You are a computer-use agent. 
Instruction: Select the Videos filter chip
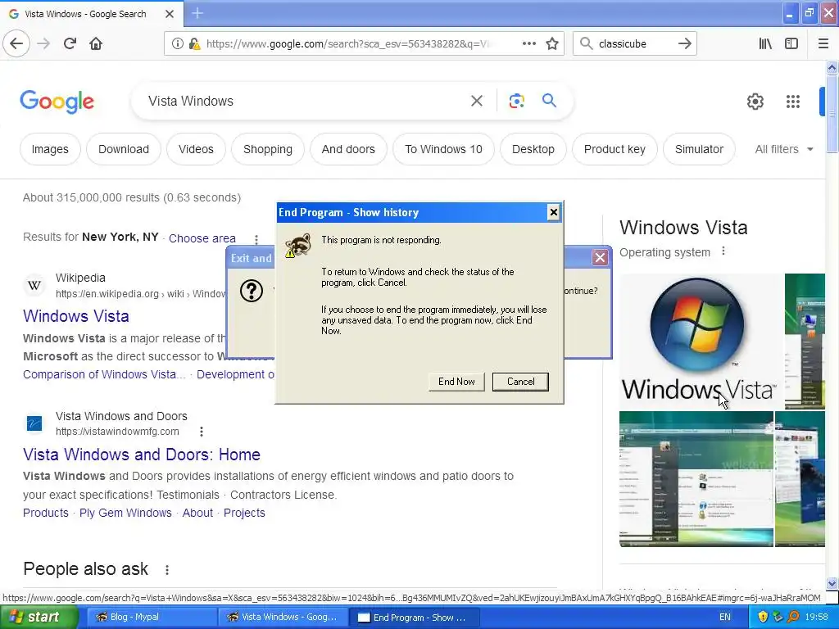(196, 149)
